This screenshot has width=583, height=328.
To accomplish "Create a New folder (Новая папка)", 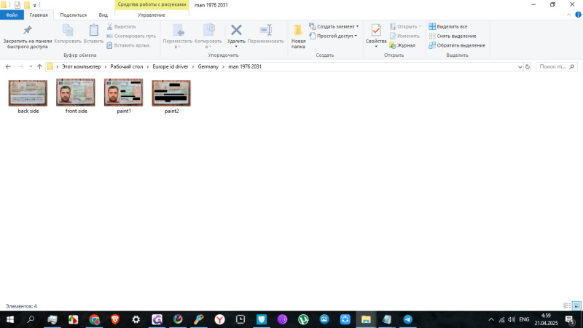I will click(x=298, y=36).
